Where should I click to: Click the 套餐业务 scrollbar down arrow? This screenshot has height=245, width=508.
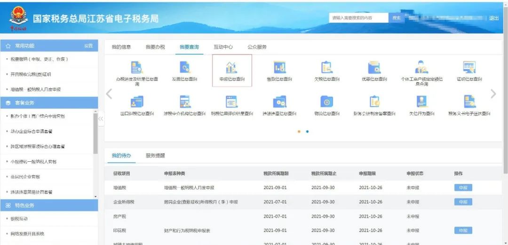coord(95,197)
